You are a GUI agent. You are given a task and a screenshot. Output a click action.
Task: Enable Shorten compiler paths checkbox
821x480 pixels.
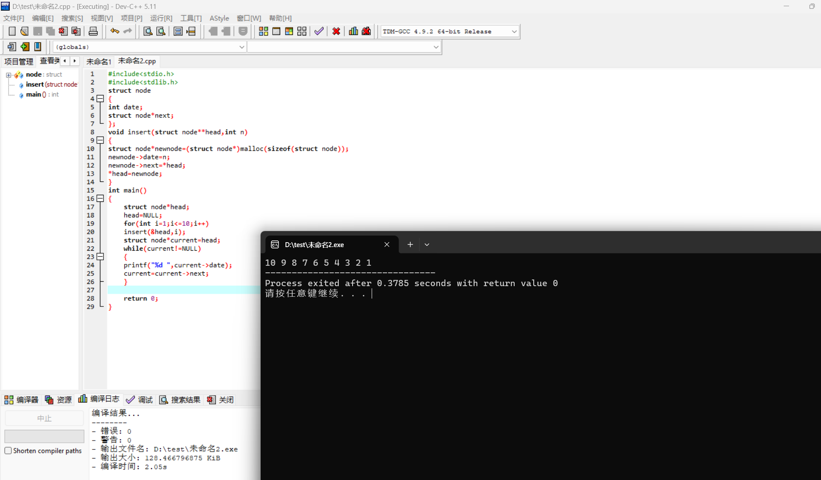(8, 451)
